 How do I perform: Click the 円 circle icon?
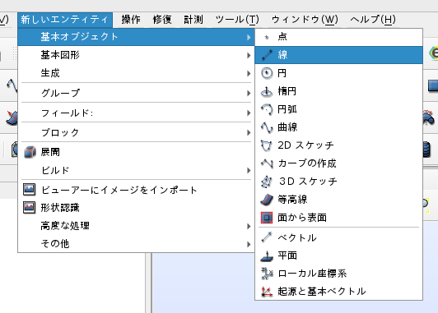[x=267, y=73]
